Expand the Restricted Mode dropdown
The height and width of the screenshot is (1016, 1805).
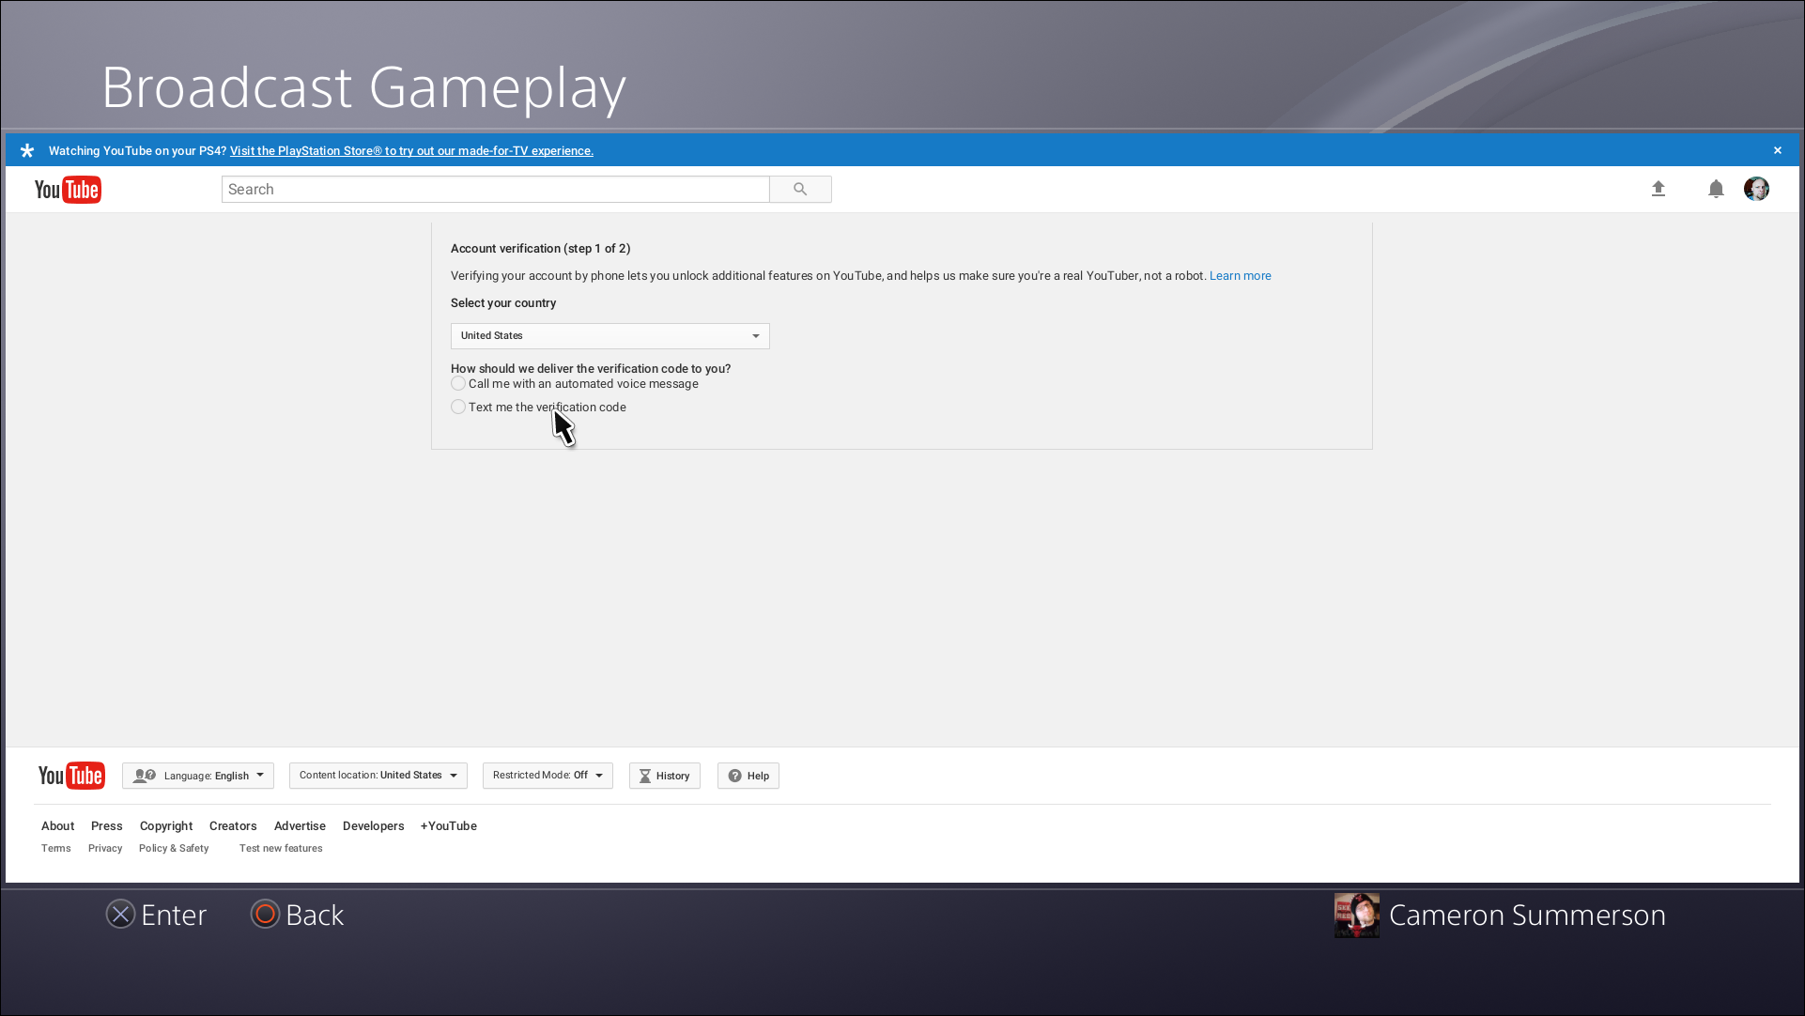548,776
